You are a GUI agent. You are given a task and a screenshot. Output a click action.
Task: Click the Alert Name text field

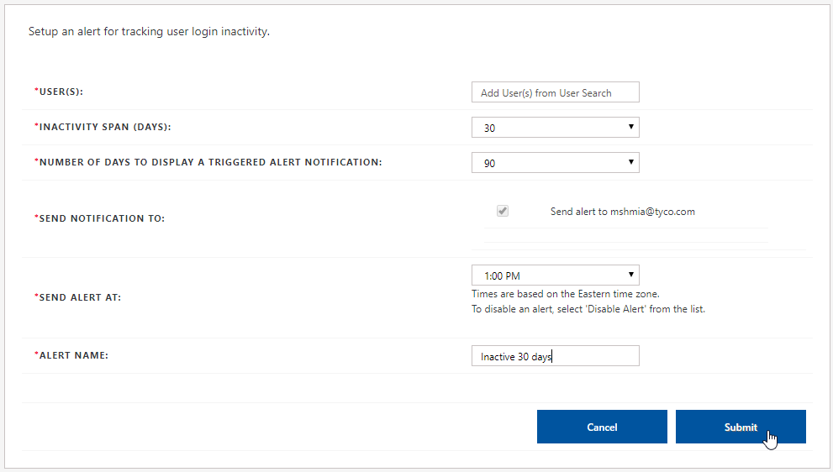tap(555, 356)
